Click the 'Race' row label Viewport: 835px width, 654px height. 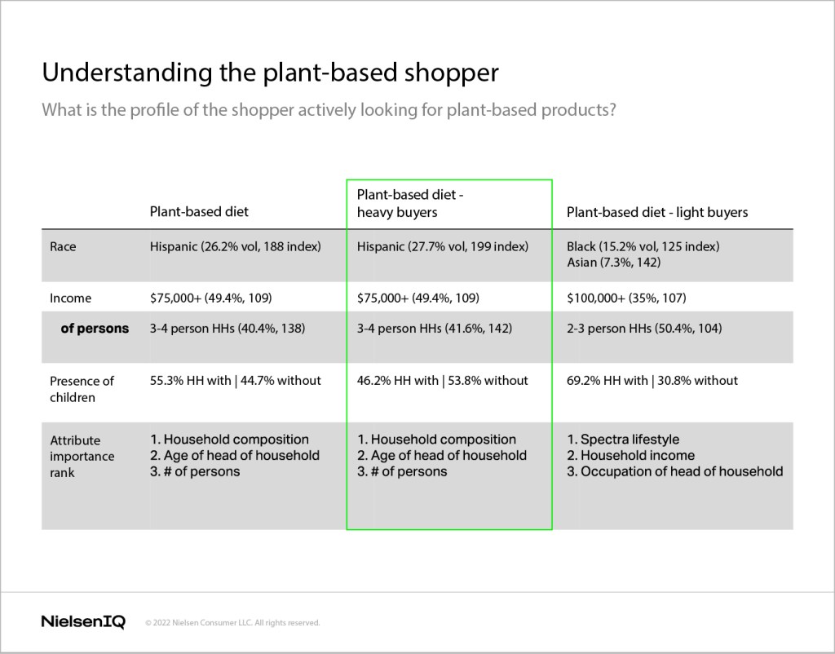(x=63, y=246)
